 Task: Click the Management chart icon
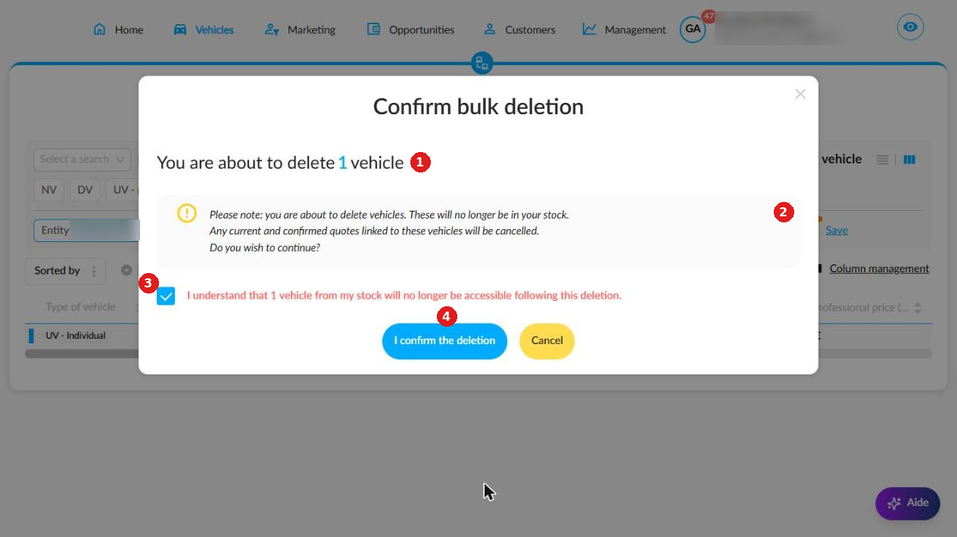point(589,29)
